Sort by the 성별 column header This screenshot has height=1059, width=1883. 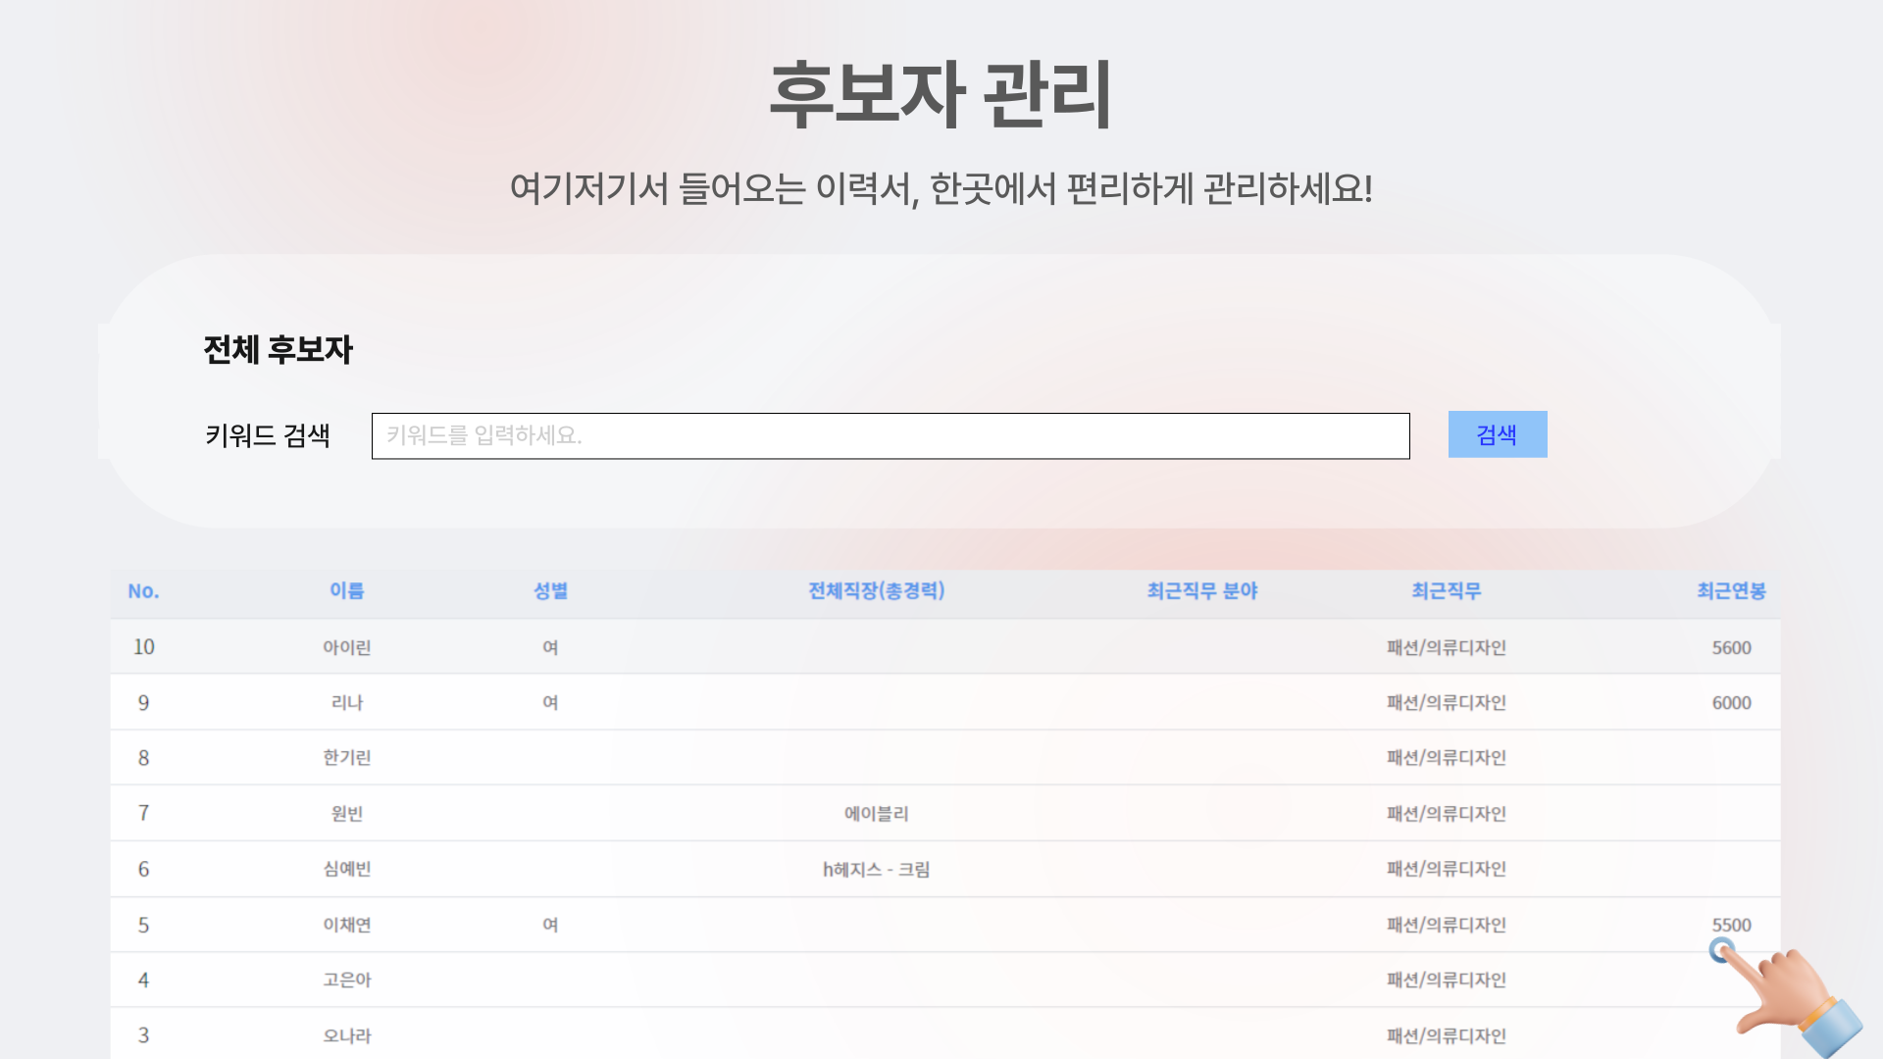click(550, 591)
